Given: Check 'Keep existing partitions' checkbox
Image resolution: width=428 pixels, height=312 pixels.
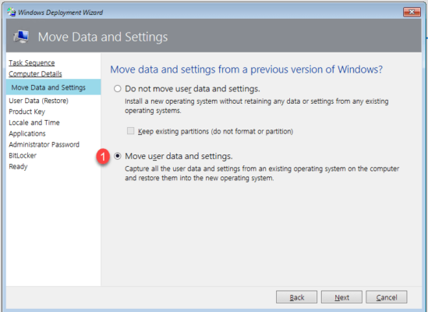Looking at the screenshot, I should 130,131.
